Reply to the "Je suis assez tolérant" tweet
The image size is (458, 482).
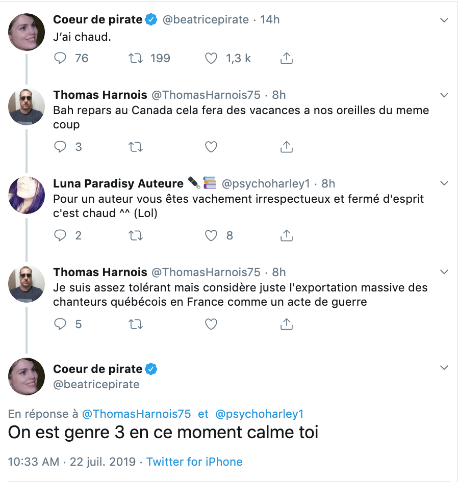click(60, 324)
